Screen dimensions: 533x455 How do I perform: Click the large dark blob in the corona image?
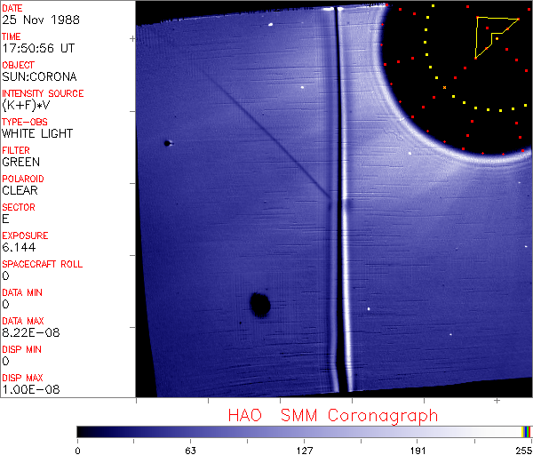[259, 305]
